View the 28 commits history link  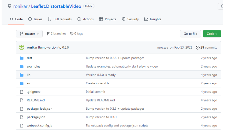pyautogui.click(x=206, y=47)
